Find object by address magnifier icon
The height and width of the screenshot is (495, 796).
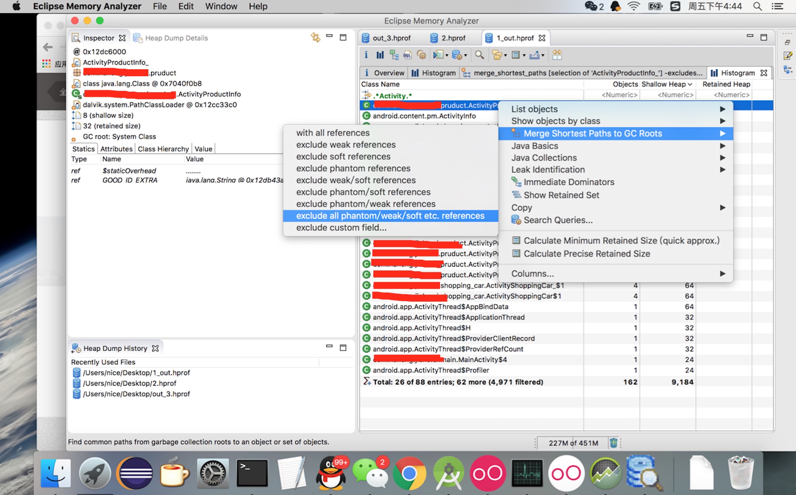[479, 55]
